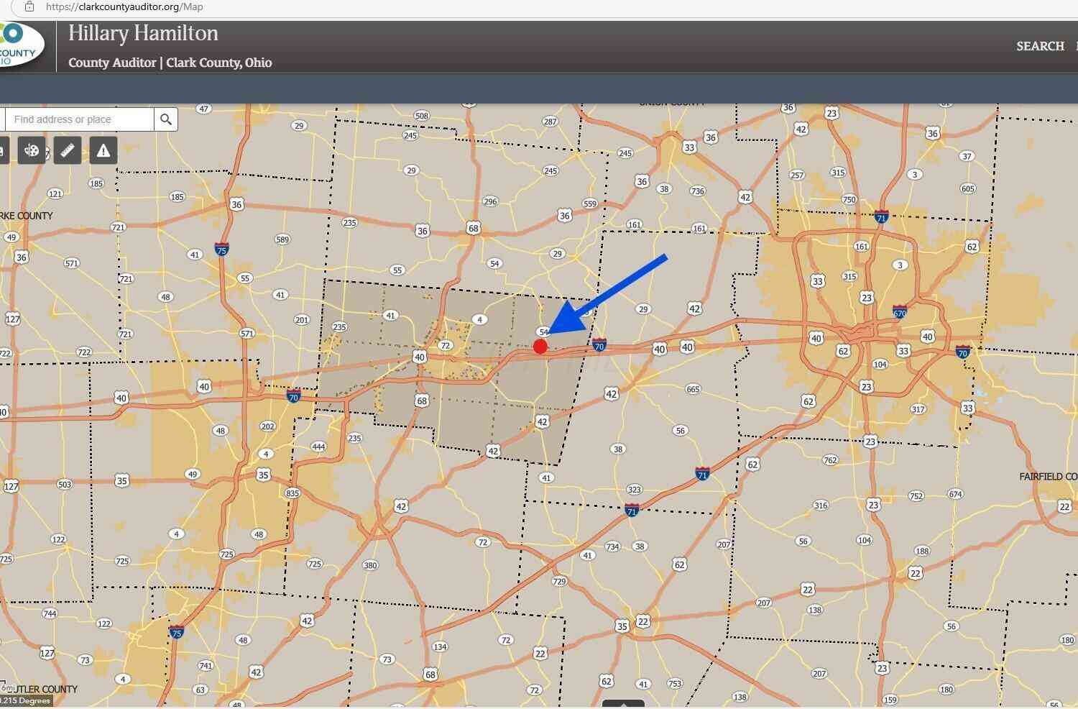Click the route 665 marker
The height and width of the screenshot is (709, 1078).
tap(693, 389)
